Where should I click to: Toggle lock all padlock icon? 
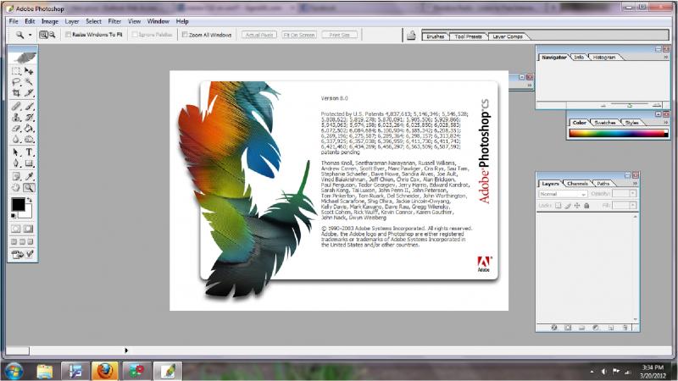[586, 206]
